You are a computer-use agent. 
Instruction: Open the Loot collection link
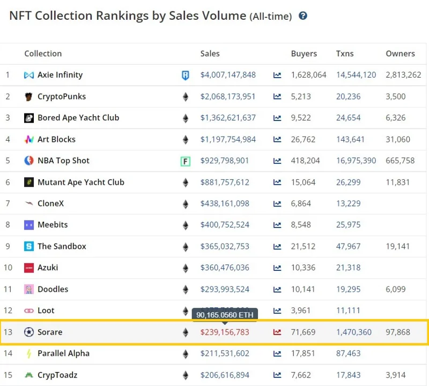coord(46,311)
